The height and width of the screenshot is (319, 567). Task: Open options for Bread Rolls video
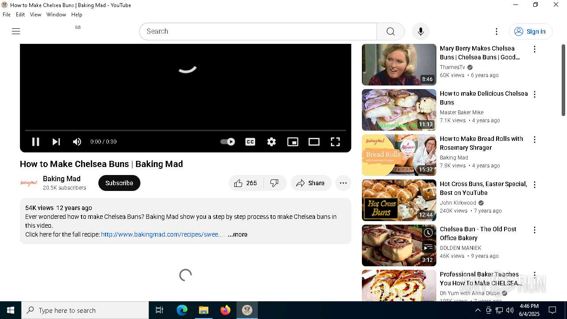tap(535, 140)
